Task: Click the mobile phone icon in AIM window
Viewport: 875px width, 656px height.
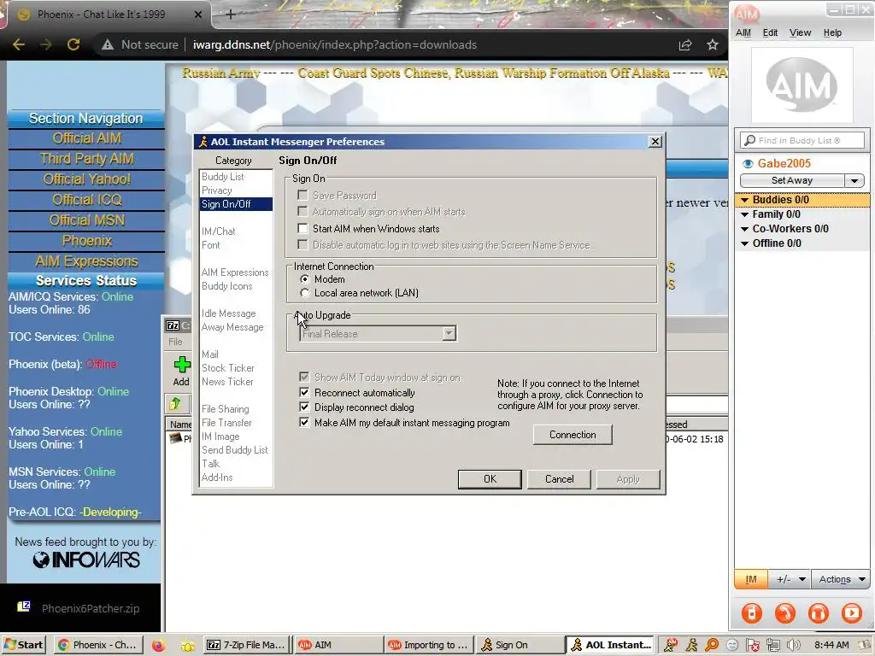Action: pyautogui.click(x=752, y=612)
